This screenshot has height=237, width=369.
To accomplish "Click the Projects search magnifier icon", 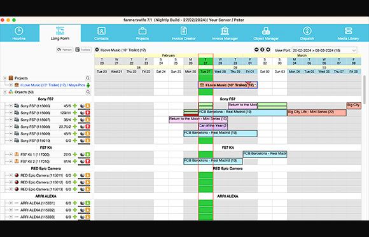I will pos(88,78).
